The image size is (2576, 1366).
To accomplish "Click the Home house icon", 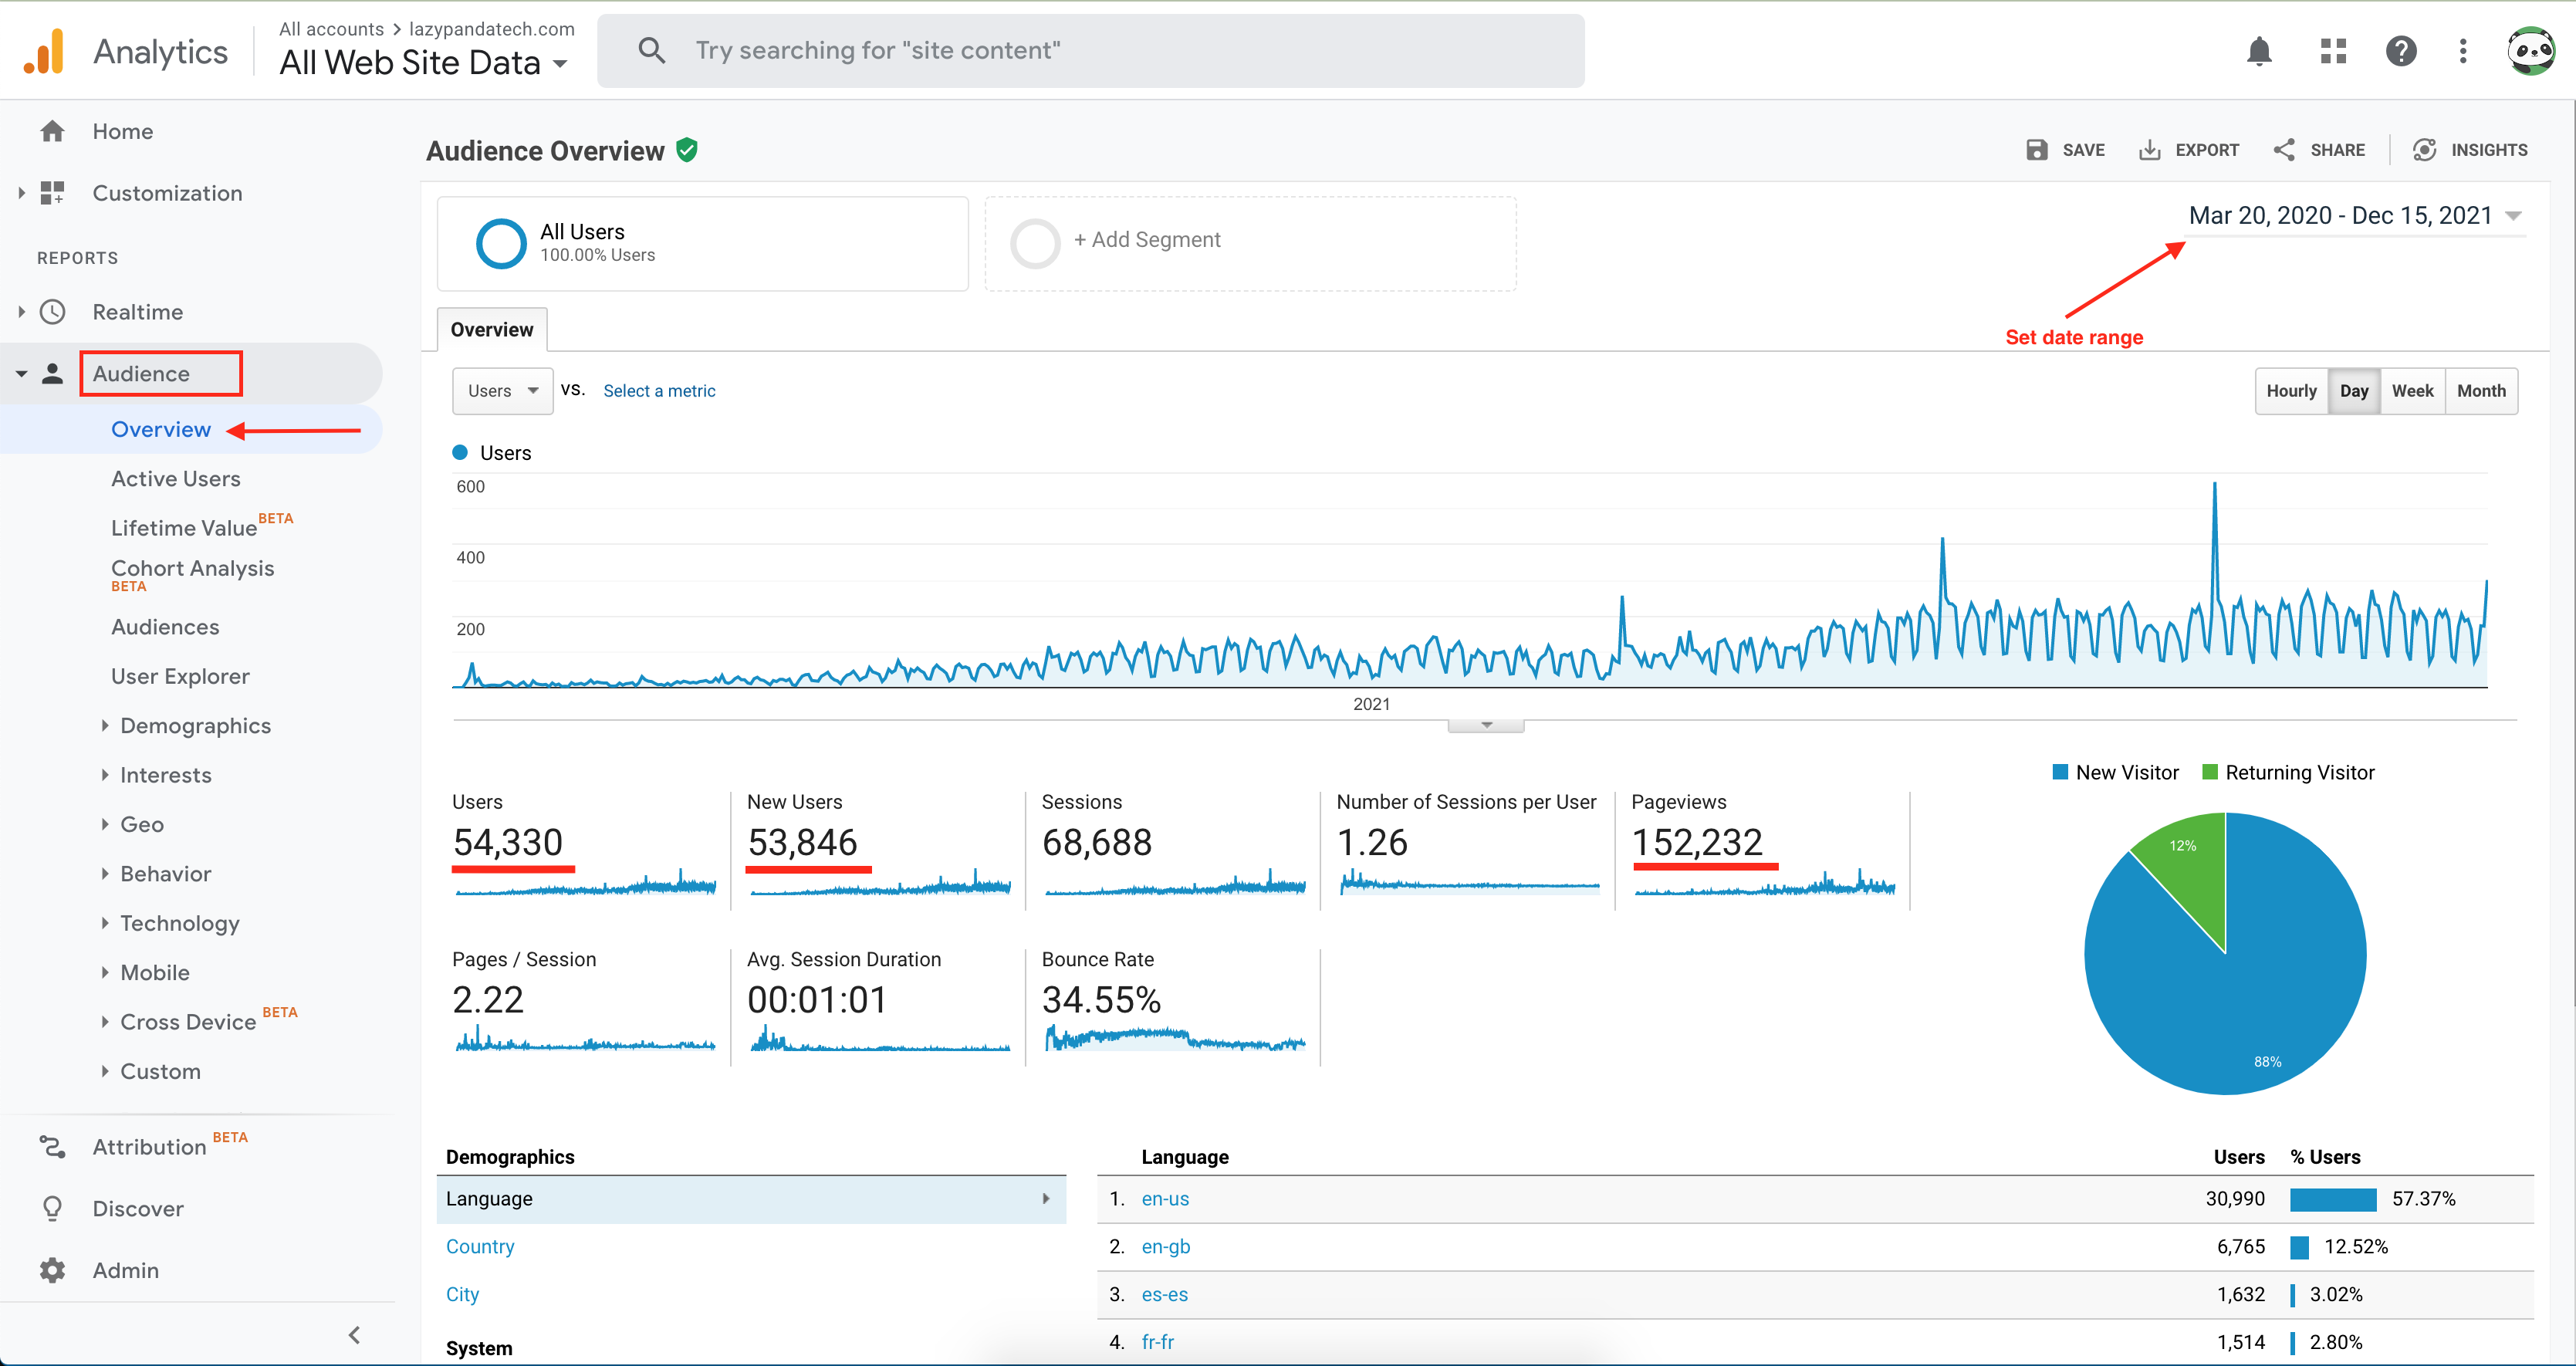I will click(x=52, y=131).
